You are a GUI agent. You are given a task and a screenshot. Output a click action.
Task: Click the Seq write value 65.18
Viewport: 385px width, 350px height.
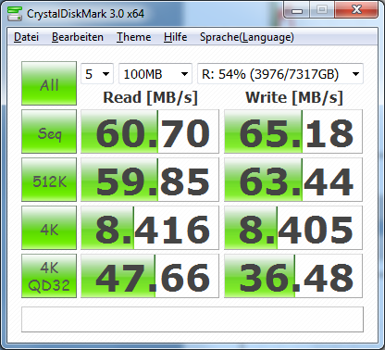coord(293,131)
